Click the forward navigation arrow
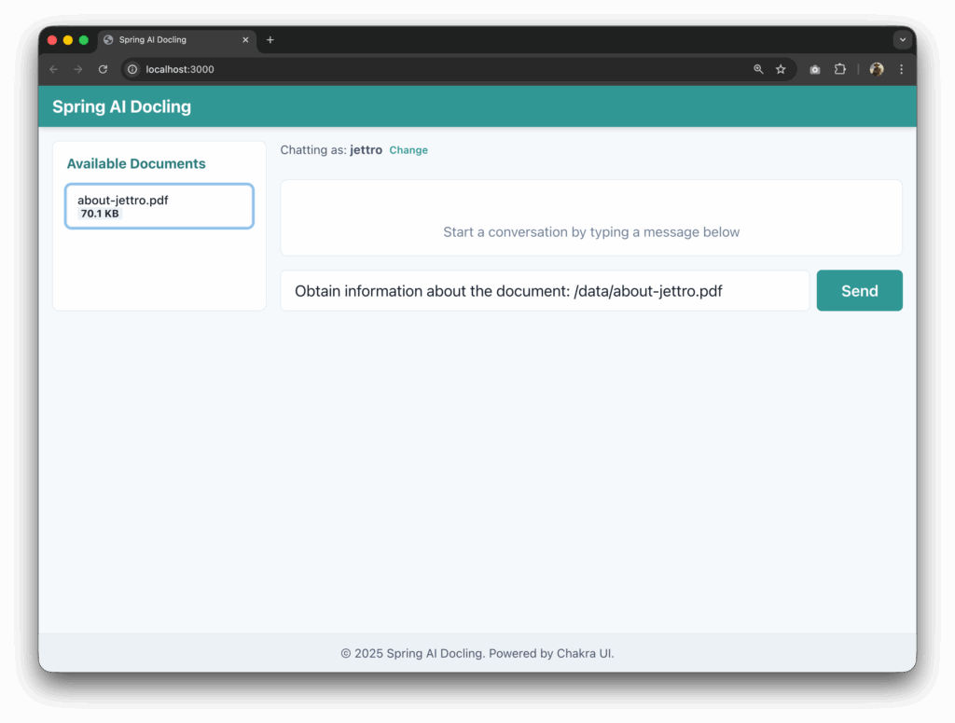 coord(77,69)
